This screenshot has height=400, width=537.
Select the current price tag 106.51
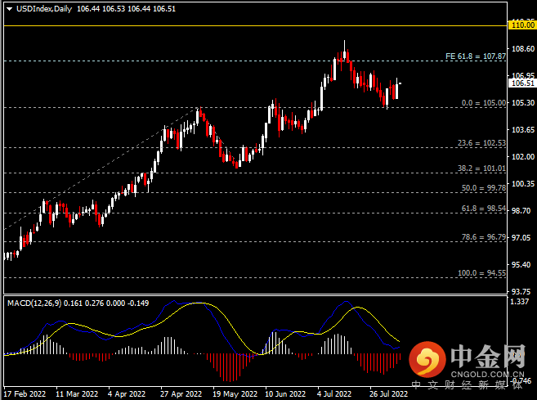pyautogui.click(x=522, y=83)
